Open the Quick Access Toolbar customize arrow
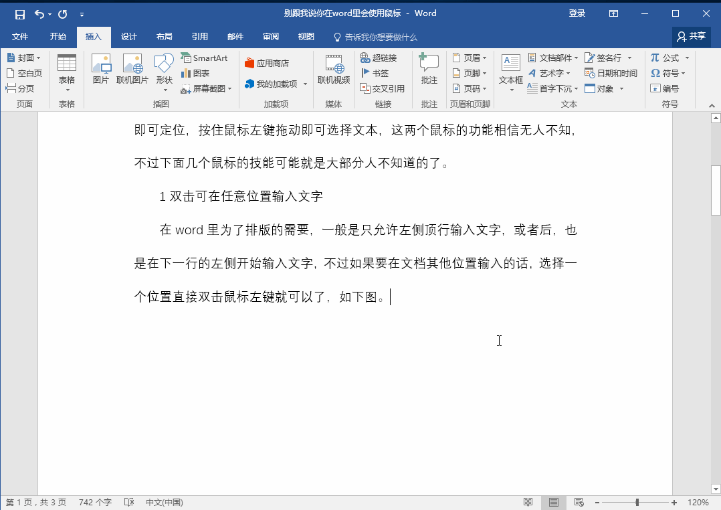The image size is (721, 510). point(82,15)
